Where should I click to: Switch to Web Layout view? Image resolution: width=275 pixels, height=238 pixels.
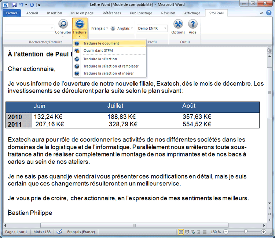[x=193, y=232]
